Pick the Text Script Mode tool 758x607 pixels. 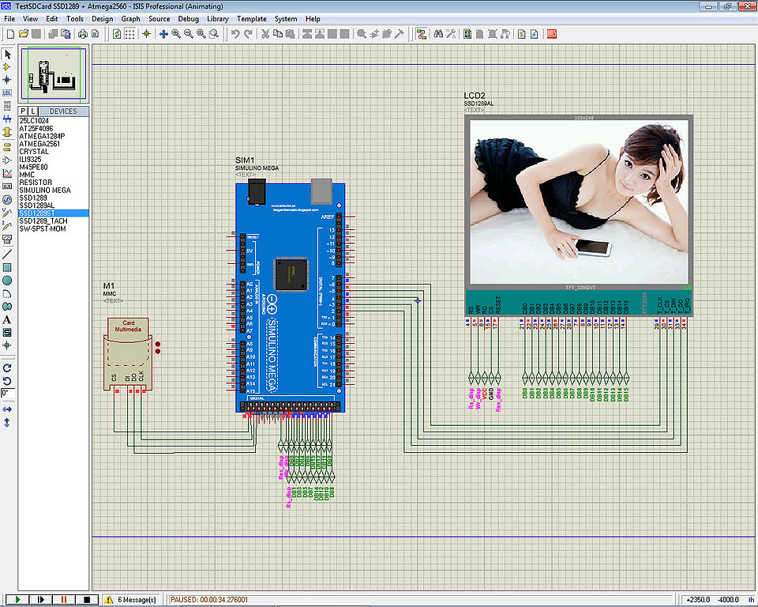7,106
